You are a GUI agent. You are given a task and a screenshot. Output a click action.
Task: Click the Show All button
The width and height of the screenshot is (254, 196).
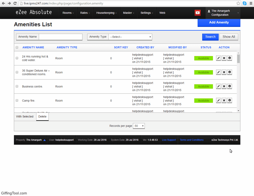coord(229,37)
